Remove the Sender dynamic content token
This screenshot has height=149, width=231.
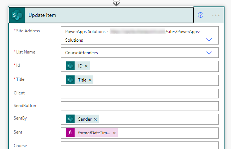point(95,119)
